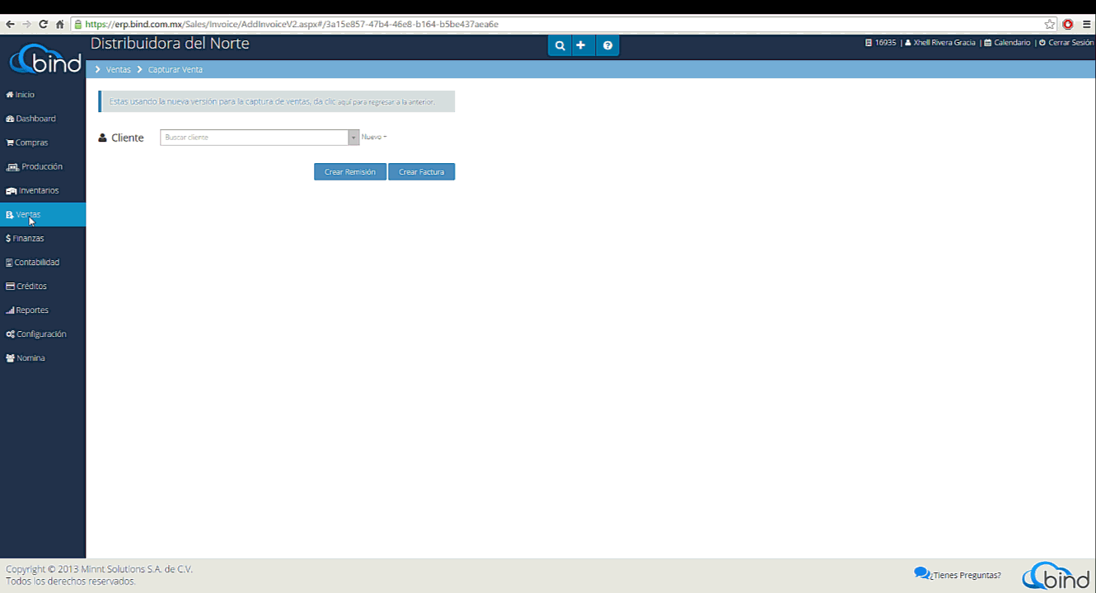The width and height of the screenshot is (1096, 593).
Task: Click the person icon beside Cliente
Action: [103, 138]
